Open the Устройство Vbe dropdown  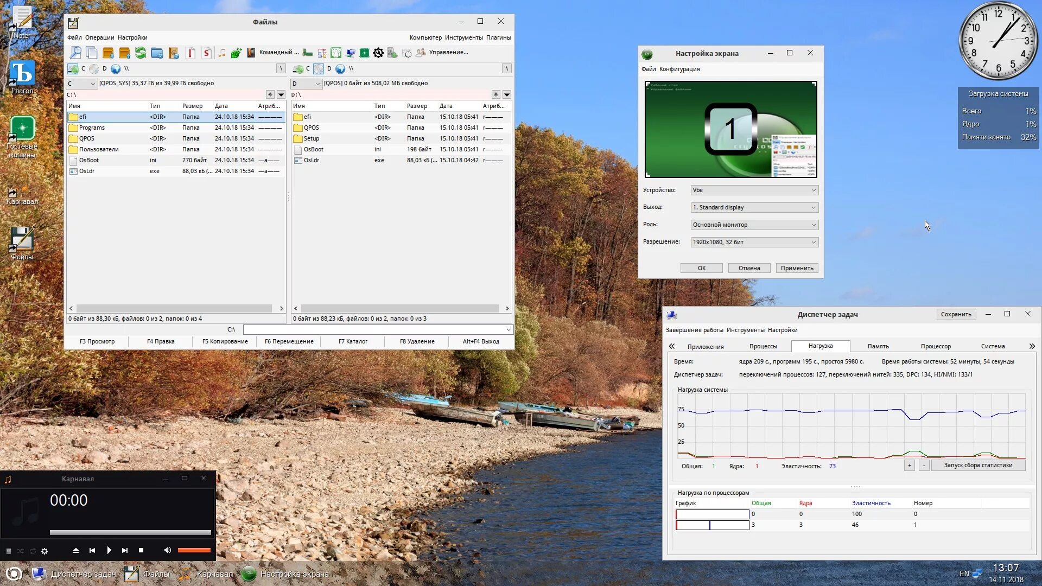coord(754,190)
